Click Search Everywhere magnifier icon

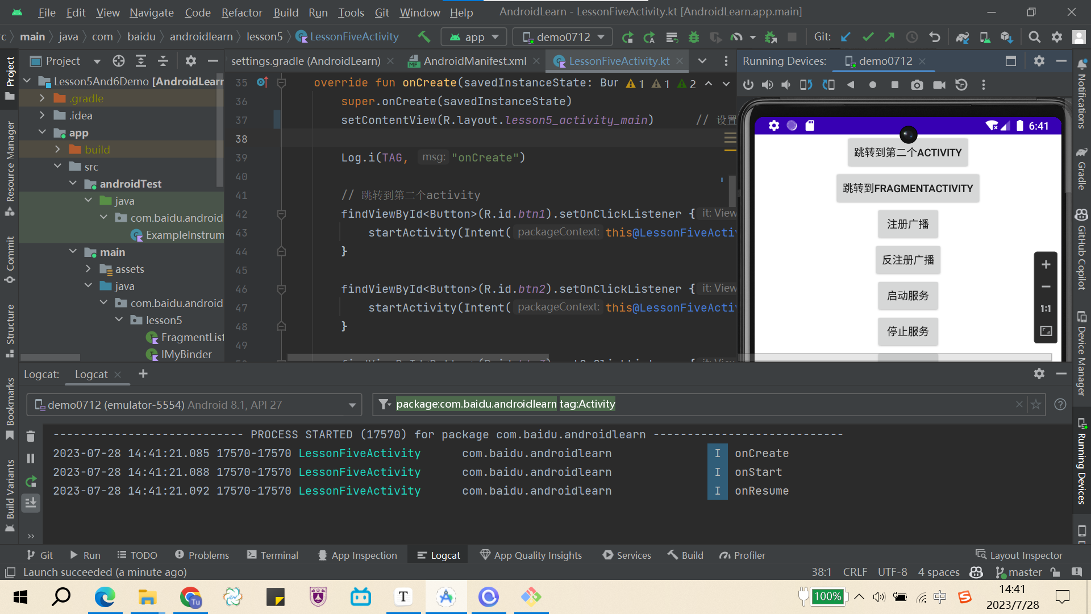1034,37
